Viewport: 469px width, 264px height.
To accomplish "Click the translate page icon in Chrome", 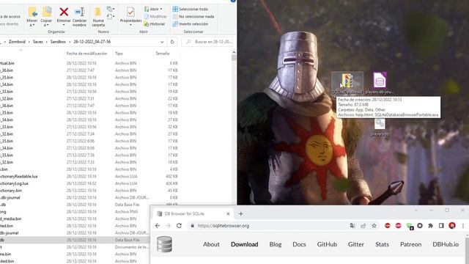I will pyautogui.click(x=352, y=226).
